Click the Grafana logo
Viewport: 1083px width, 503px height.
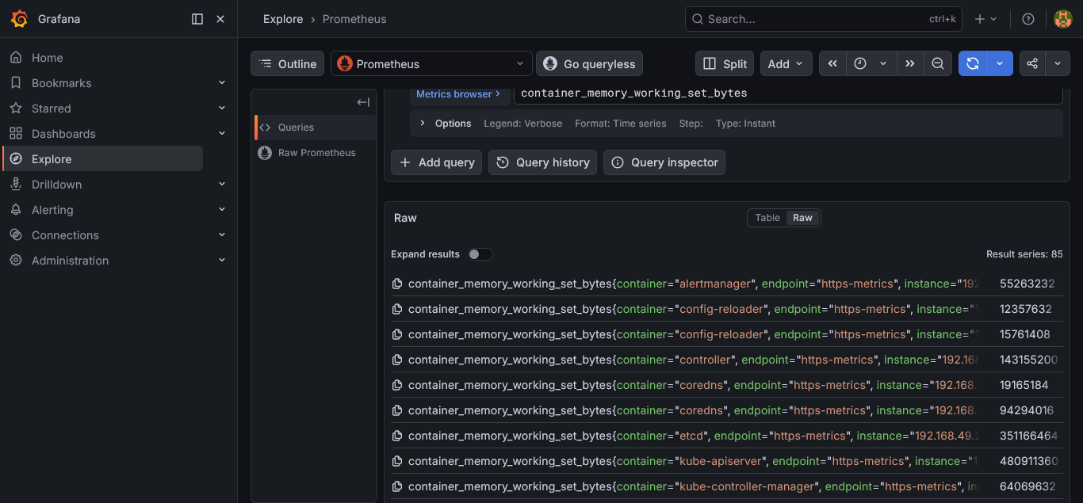tap(20, 19)
